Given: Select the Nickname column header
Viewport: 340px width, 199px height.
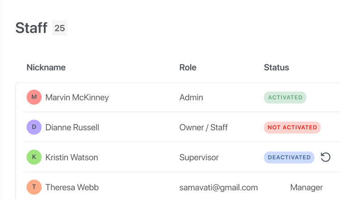Looking at the screenshot, I should coord(46,67).
